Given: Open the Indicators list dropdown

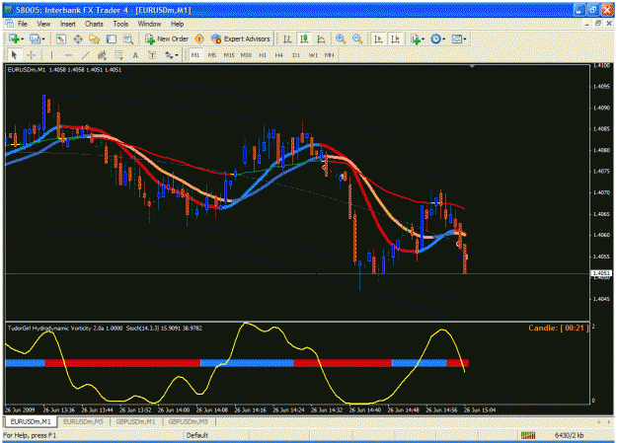Looking at the screenshot, I should [x=418, y=38].
